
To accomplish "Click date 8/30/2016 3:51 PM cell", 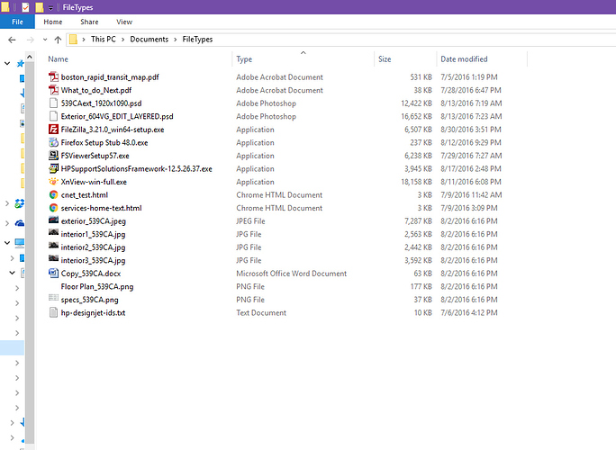I will [471, 130].
